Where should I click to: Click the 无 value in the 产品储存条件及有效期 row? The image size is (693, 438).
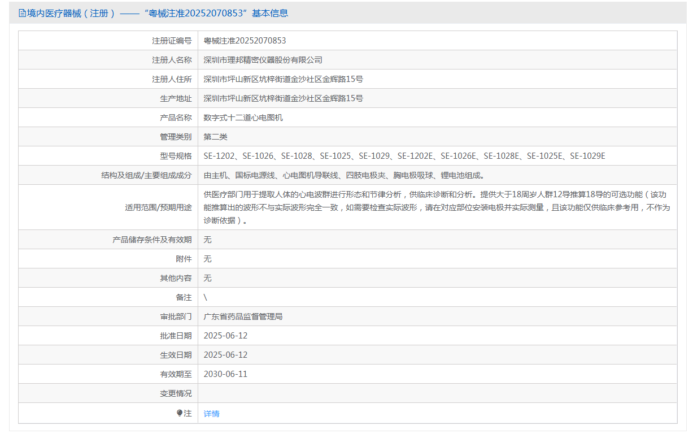(207, 240)
